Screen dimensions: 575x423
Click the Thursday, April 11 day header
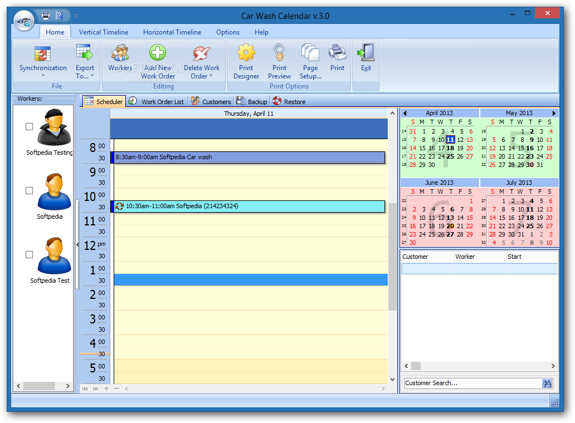coord(249,114)
